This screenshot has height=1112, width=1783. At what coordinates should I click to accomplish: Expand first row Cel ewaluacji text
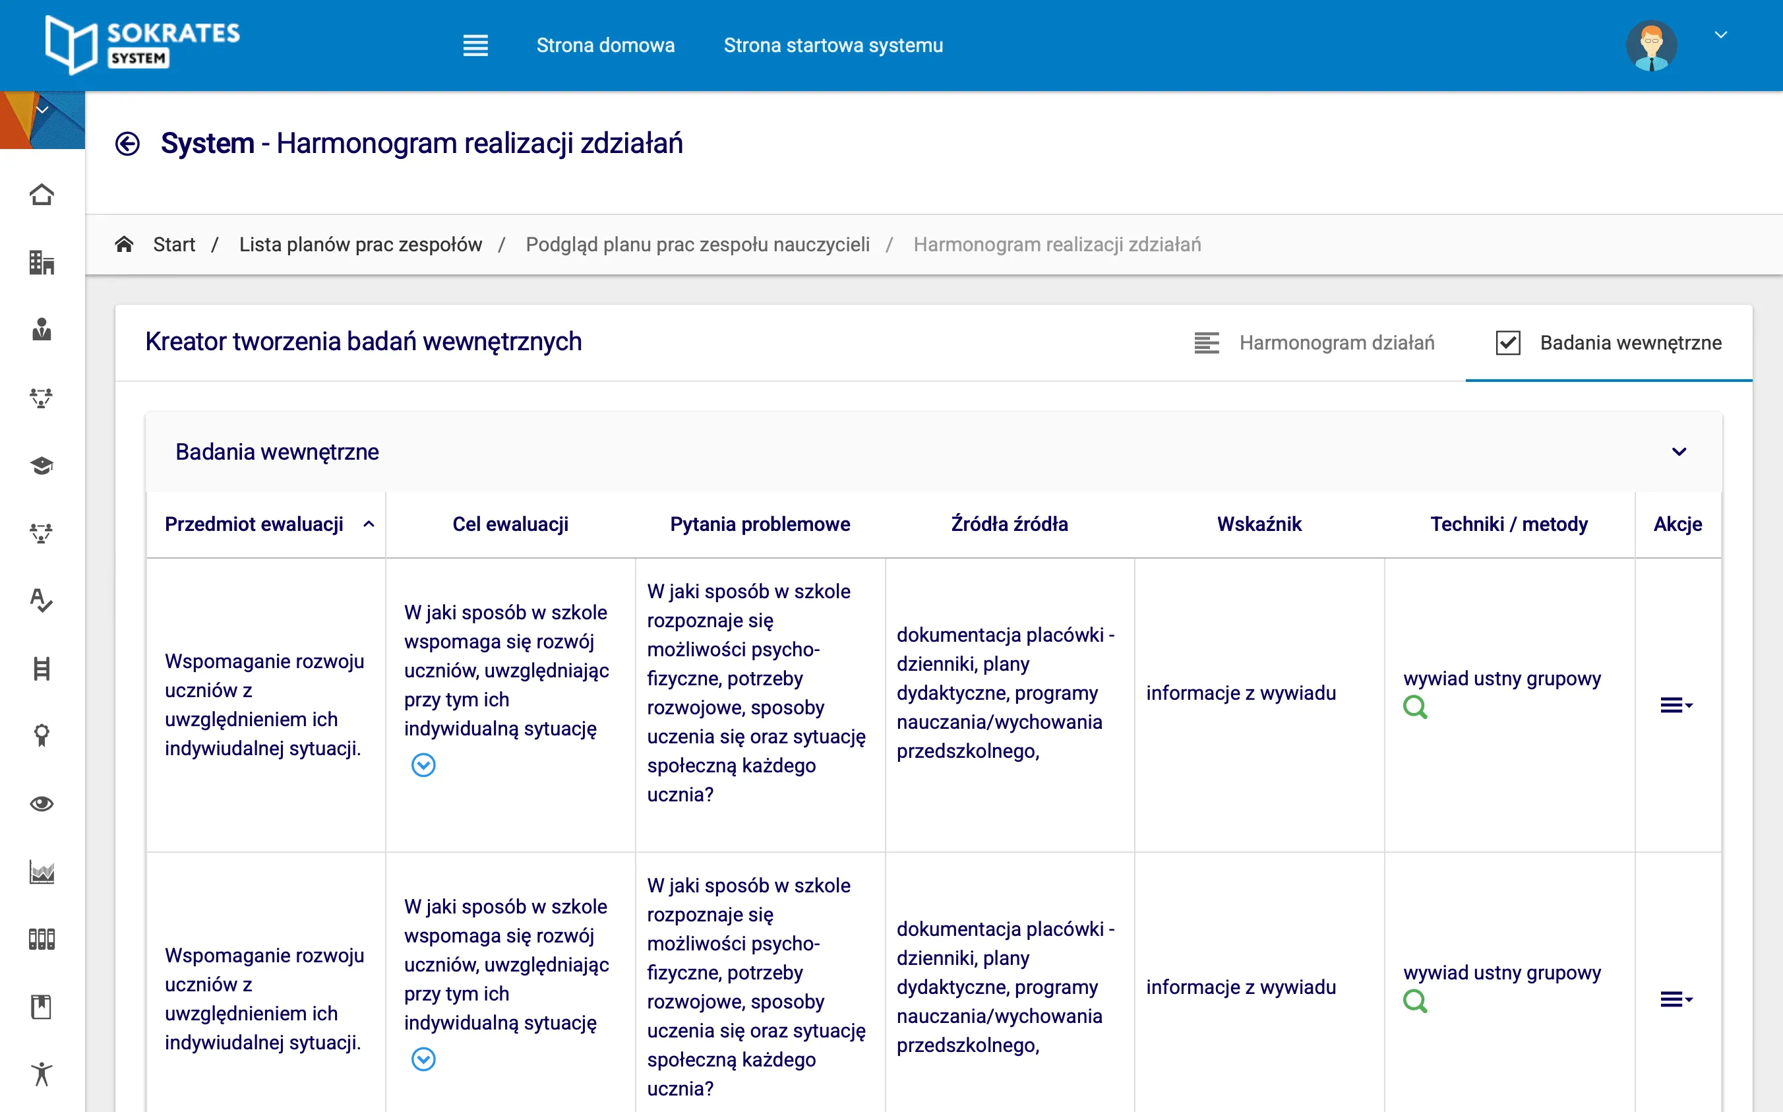[423, 766]
